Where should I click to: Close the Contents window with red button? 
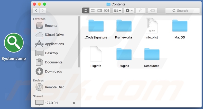tap(34, 4)
